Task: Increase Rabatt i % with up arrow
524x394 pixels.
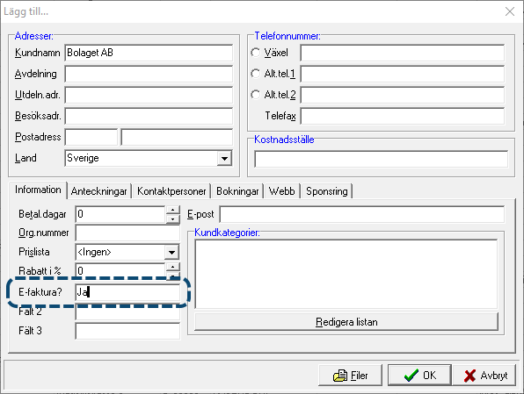Action: pyautogui.click(x=172, y=267)
